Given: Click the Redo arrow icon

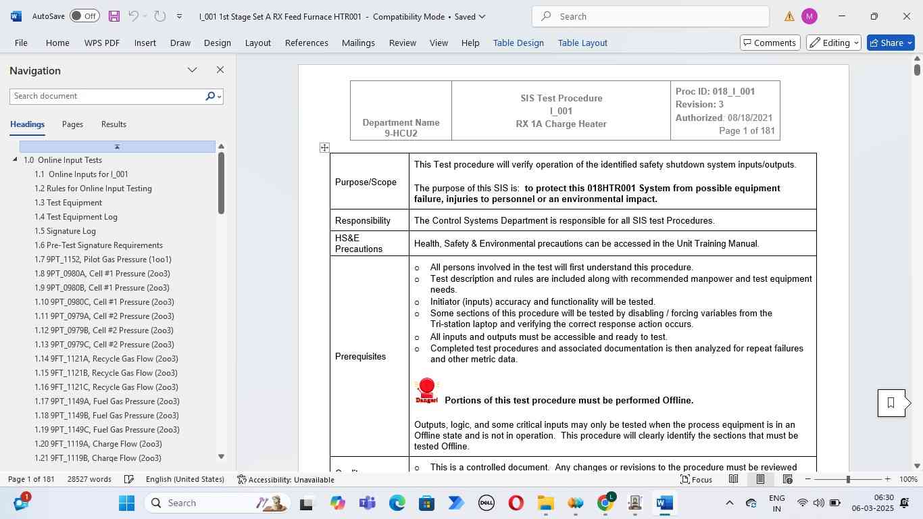Looking at the screenshot, I should [159, 16].
